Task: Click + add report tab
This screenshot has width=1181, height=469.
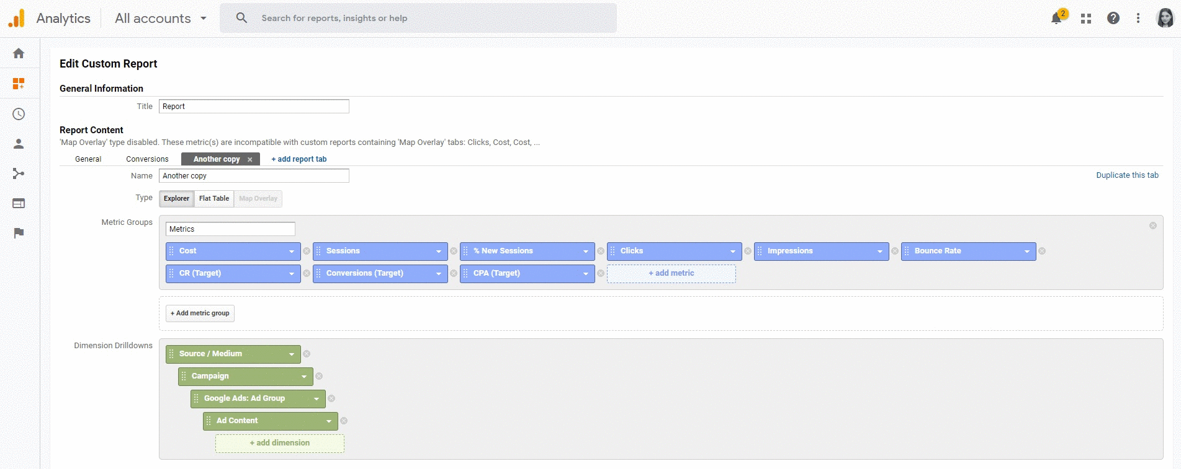Action: coord(299,159)
